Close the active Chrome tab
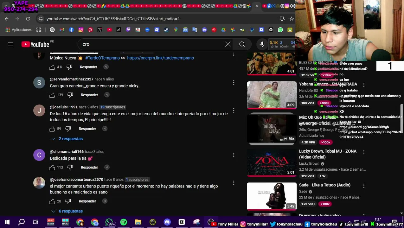Image resolution: width=404 pixels, height=228 pixels. pos(256,6)
